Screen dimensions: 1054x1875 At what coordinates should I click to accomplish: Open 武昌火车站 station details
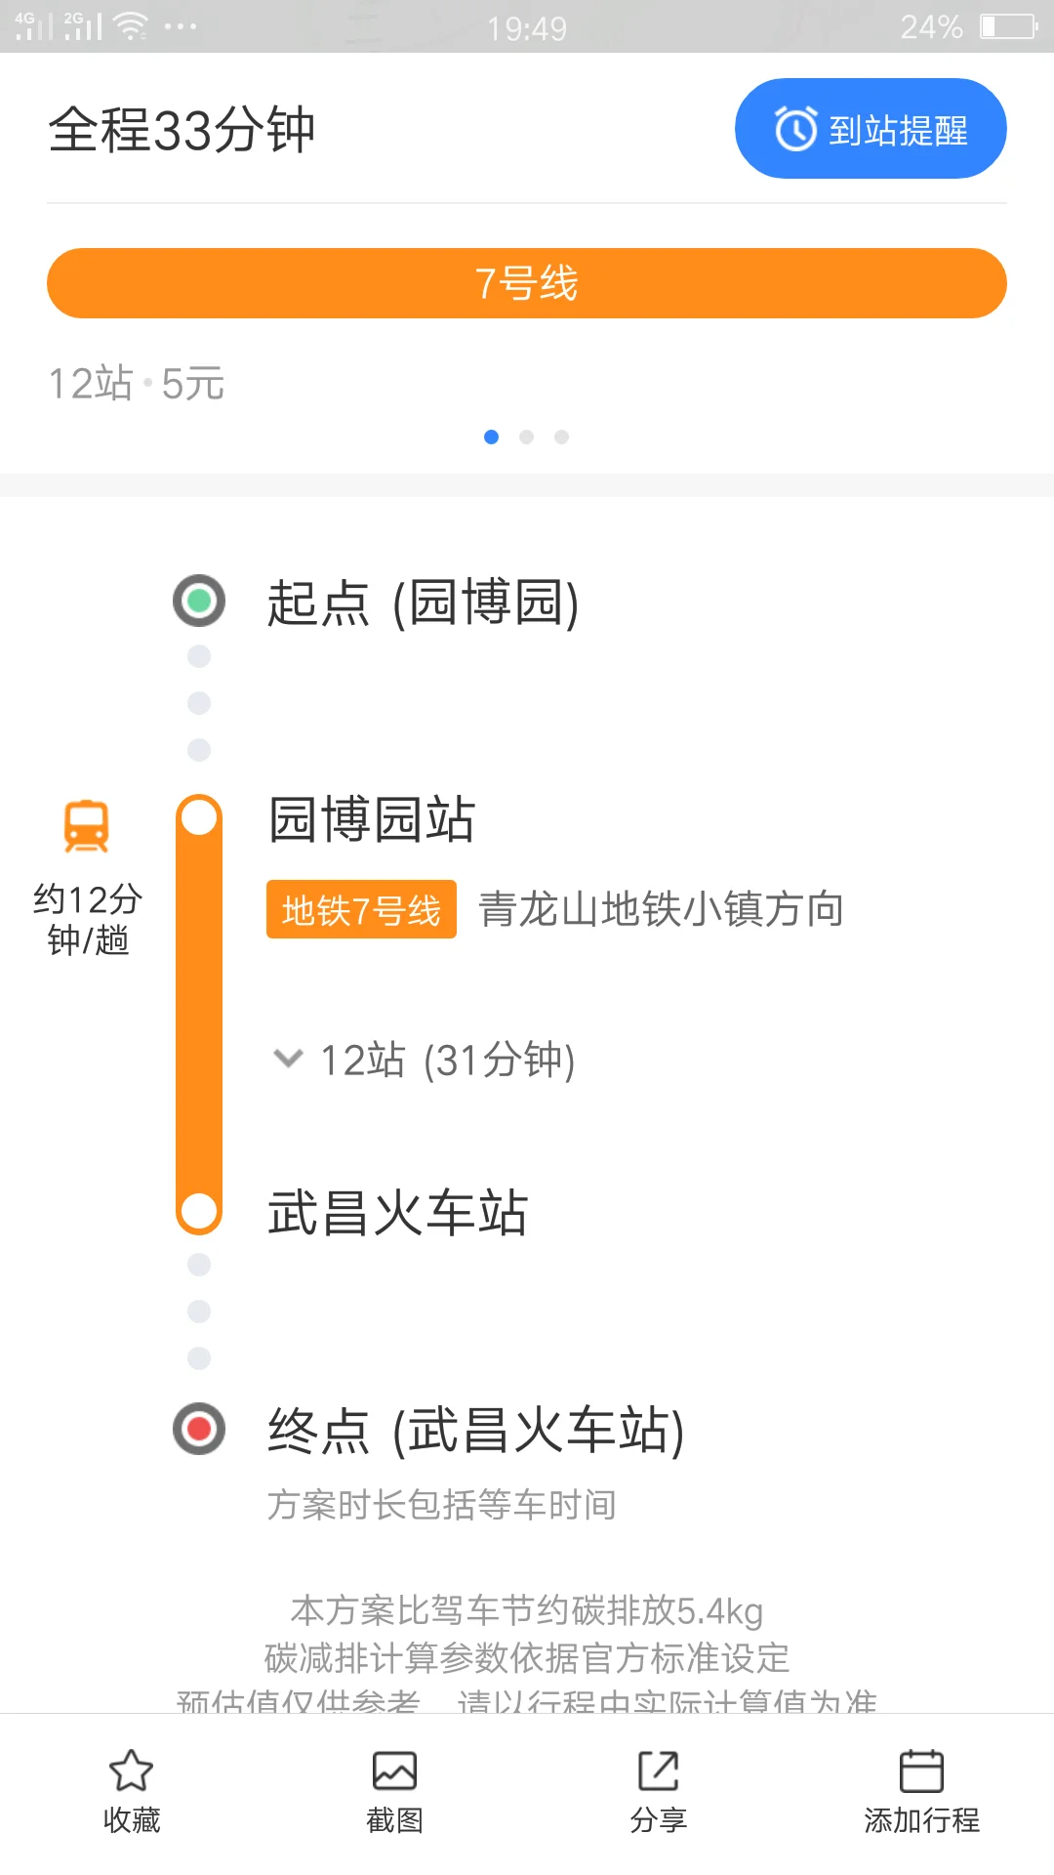pos(397,1214)
